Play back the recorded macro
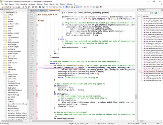The image size is (163, 125). (91, 7)
